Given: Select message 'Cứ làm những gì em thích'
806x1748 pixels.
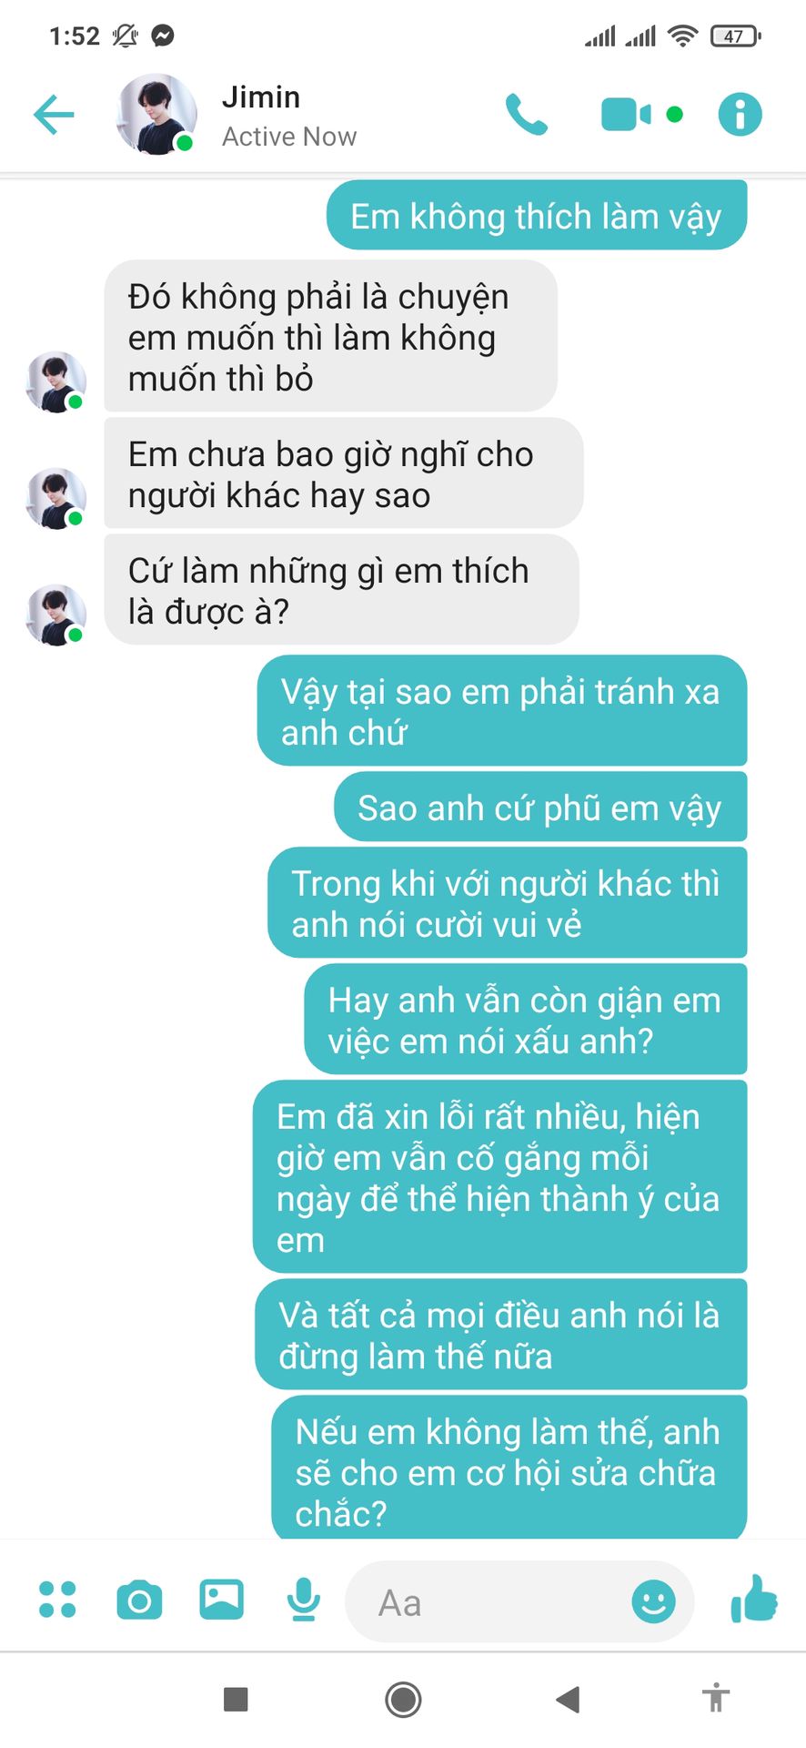Looking at the screenshot, I should tap(341, 590).
